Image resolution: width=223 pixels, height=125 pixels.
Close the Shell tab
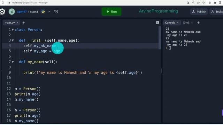192,23
